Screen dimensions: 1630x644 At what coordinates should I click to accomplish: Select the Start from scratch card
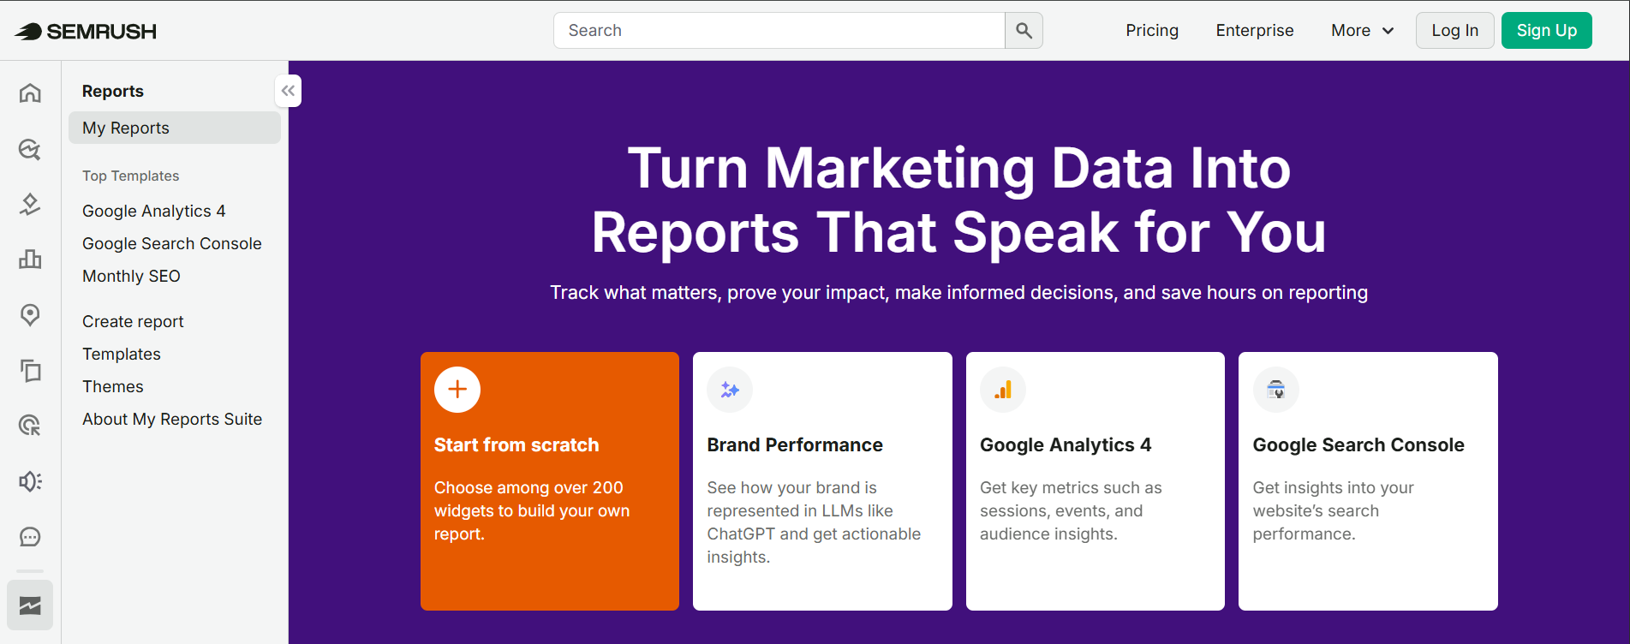point(550,481)
